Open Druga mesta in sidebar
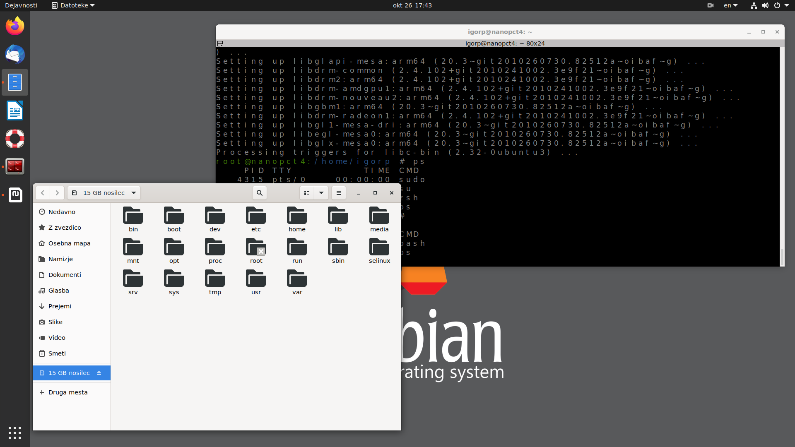 tap(68, 392)
